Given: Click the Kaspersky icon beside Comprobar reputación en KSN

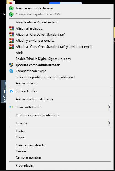Looking at the screenshot, I should click(11, 14).
